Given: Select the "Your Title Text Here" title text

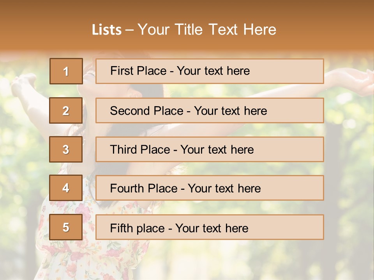Looking at the screenshot, I should [207, 30].
